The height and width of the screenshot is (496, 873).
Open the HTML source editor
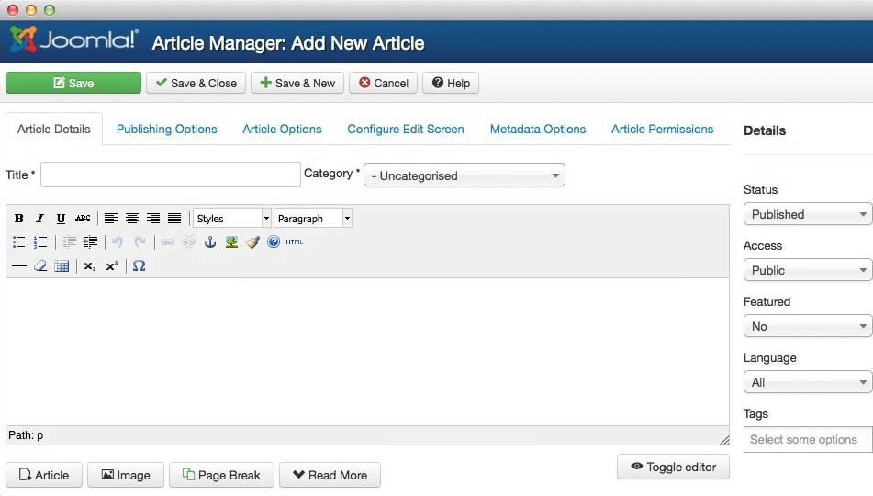294,242
